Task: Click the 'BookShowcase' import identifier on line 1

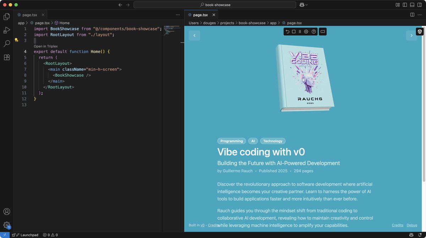Action: tap(65, 29)
